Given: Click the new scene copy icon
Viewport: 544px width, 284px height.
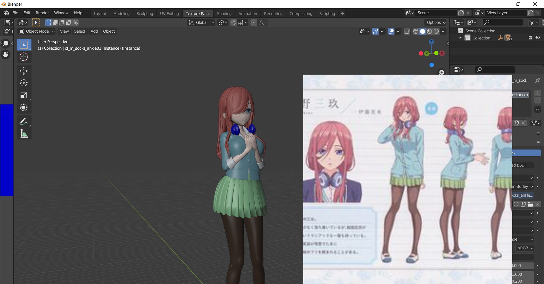Looking at the screenshot, I should click(461, 13).
